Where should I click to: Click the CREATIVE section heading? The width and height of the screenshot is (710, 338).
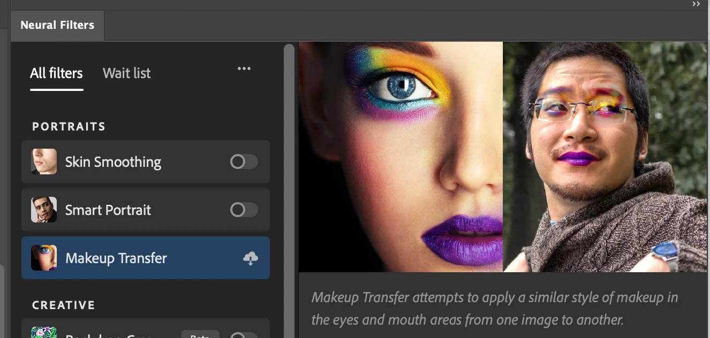(64, 305)
